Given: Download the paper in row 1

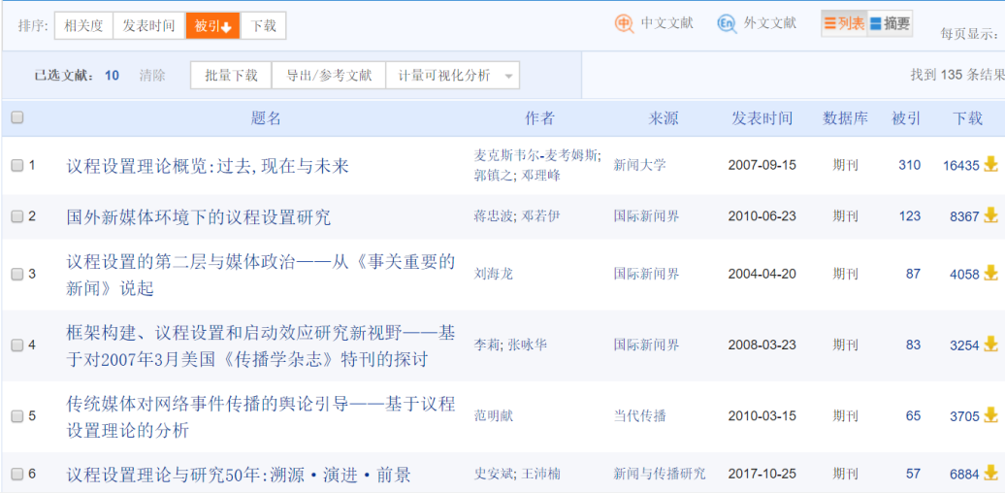Looking at the screenshot, I should click(990, 164).
